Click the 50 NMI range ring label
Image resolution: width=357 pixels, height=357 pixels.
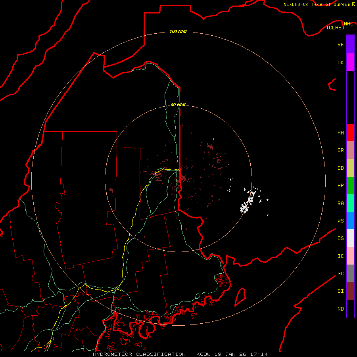(178, 105)
